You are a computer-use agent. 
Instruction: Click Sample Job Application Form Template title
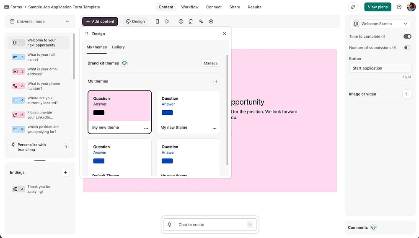point(64,7)
